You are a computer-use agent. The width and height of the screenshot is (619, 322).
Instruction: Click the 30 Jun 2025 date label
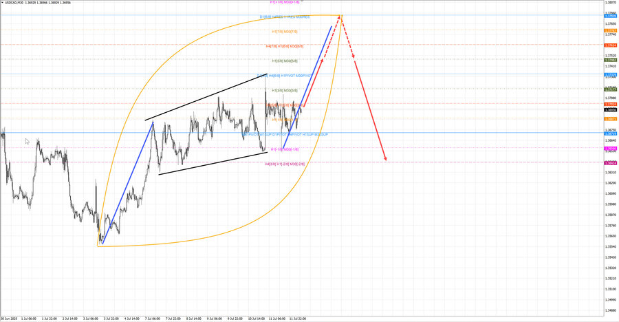click(x=9, y=319)
